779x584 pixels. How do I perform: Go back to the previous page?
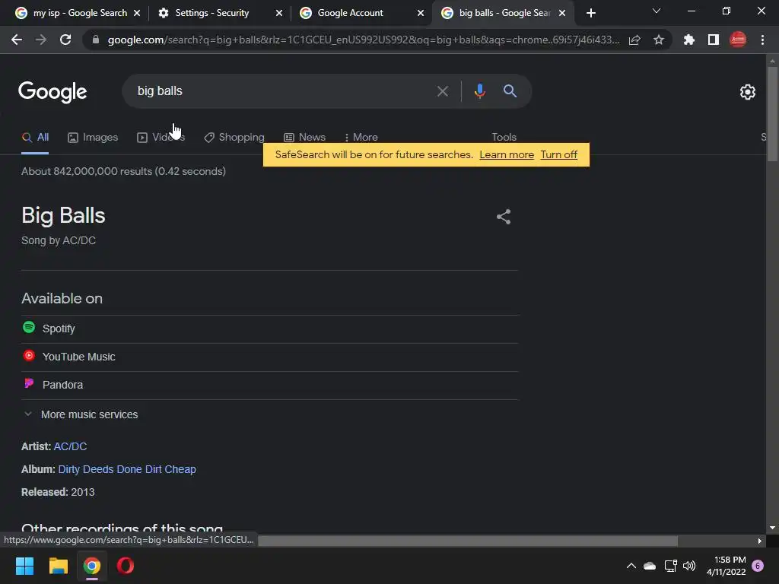pyautogui.click(x=17, y=40)
